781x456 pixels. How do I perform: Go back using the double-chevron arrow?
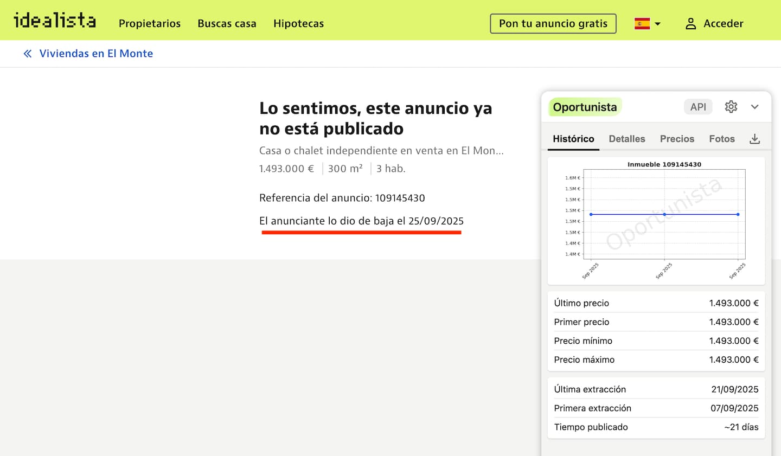click(x=27, y=53)
